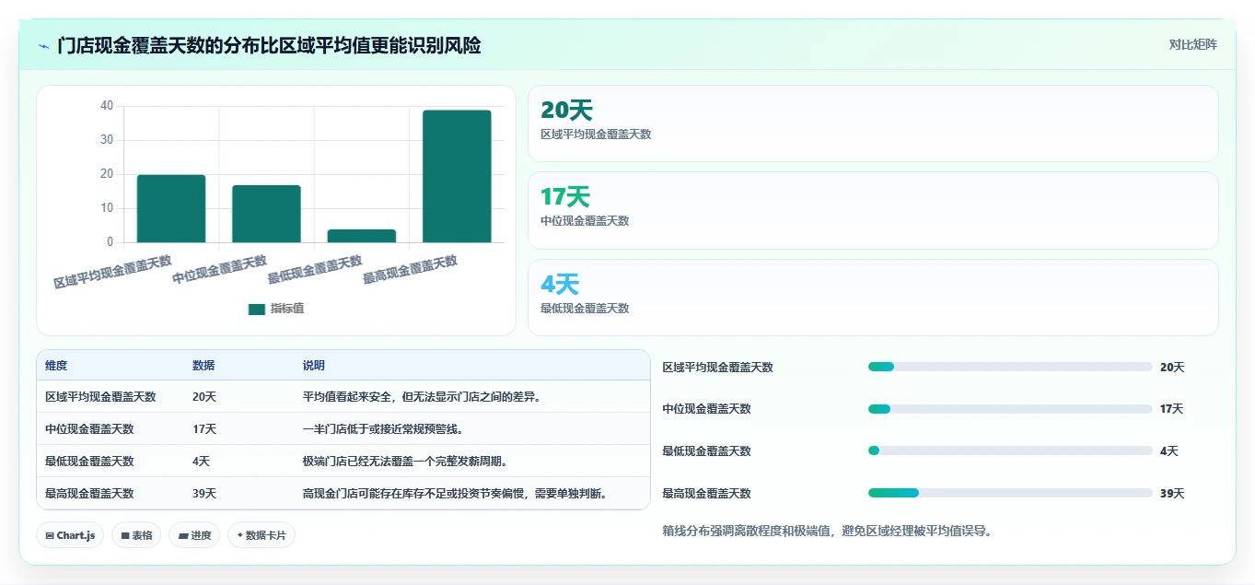Click the 17天 progress bar
This screenshot has width=1255, height=585.
(x=1010, y=409)
